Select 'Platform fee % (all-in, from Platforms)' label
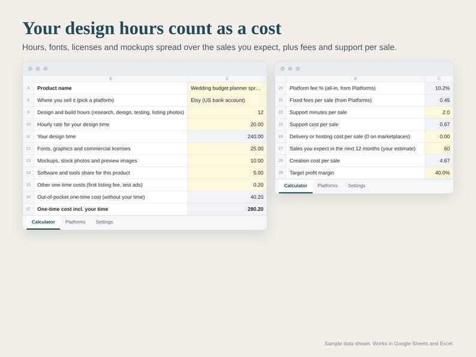The height and width of the screenshot is (357, 476). coord(356,88)
